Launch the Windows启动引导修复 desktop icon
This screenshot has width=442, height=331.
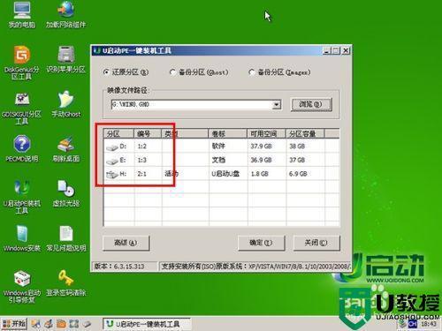22,287
